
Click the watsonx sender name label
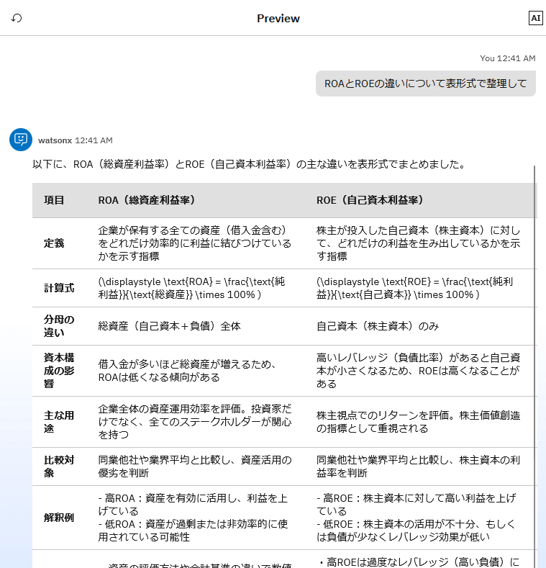(55, 140)
